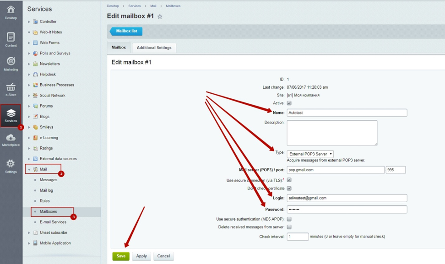
Task: Open Messages under Mail
Action: click(x=49, y=180)
